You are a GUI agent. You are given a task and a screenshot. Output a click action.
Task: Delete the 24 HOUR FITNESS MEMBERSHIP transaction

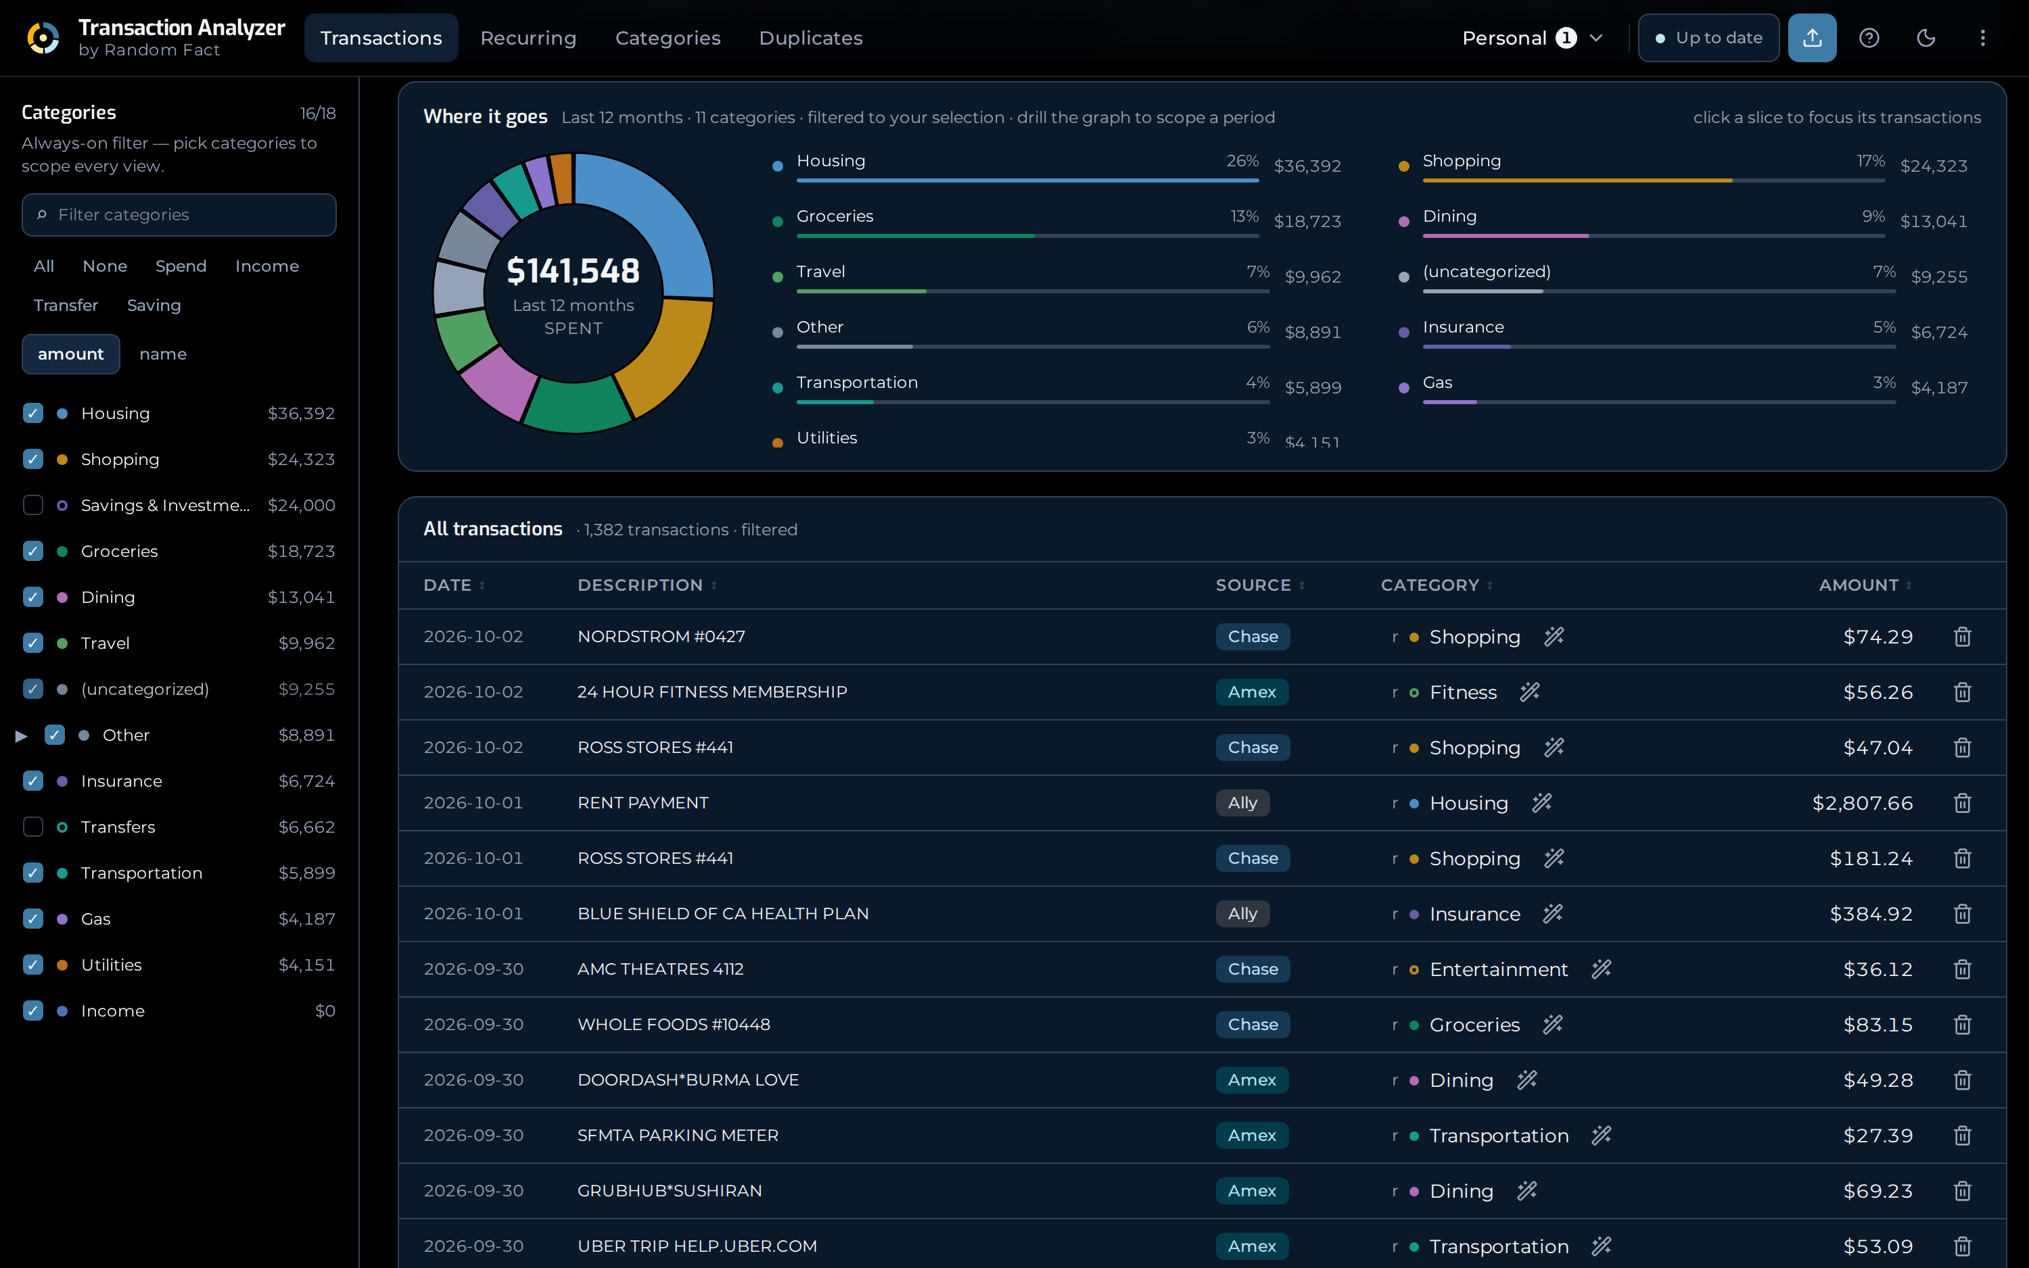(1962, 692)
